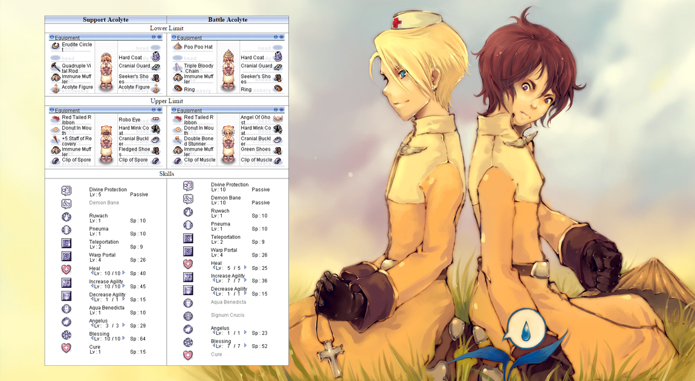This screenshot has width=695, height=381.
Task: Click the Upper Limit section heading
Action: click(167, 100)
